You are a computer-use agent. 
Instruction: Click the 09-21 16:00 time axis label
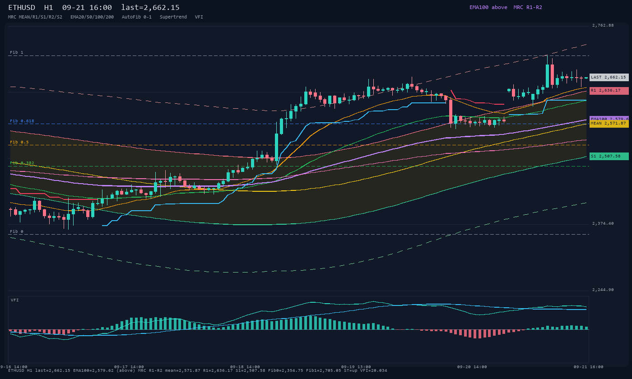coord(589,367)
